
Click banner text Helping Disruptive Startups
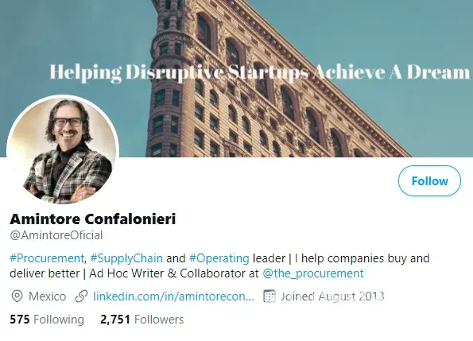180,73
